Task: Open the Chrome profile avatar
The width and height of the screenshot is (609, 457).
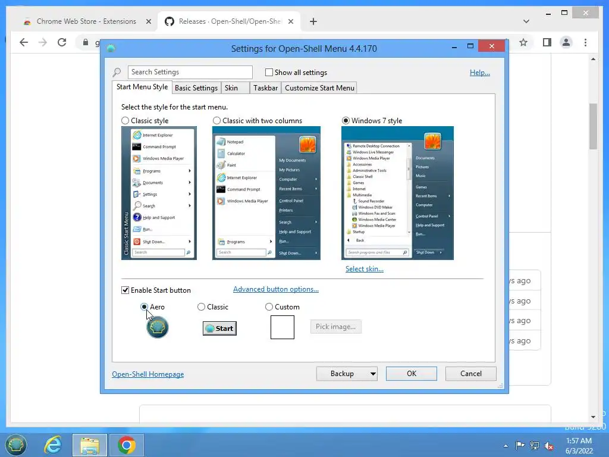Action: click(x=566, y=42)
